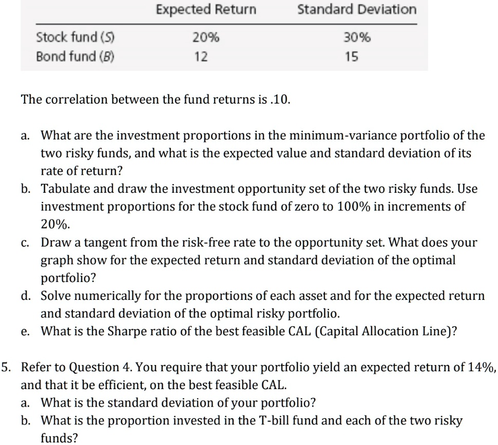Select the Stock fund (S) row label

[75, 37]
